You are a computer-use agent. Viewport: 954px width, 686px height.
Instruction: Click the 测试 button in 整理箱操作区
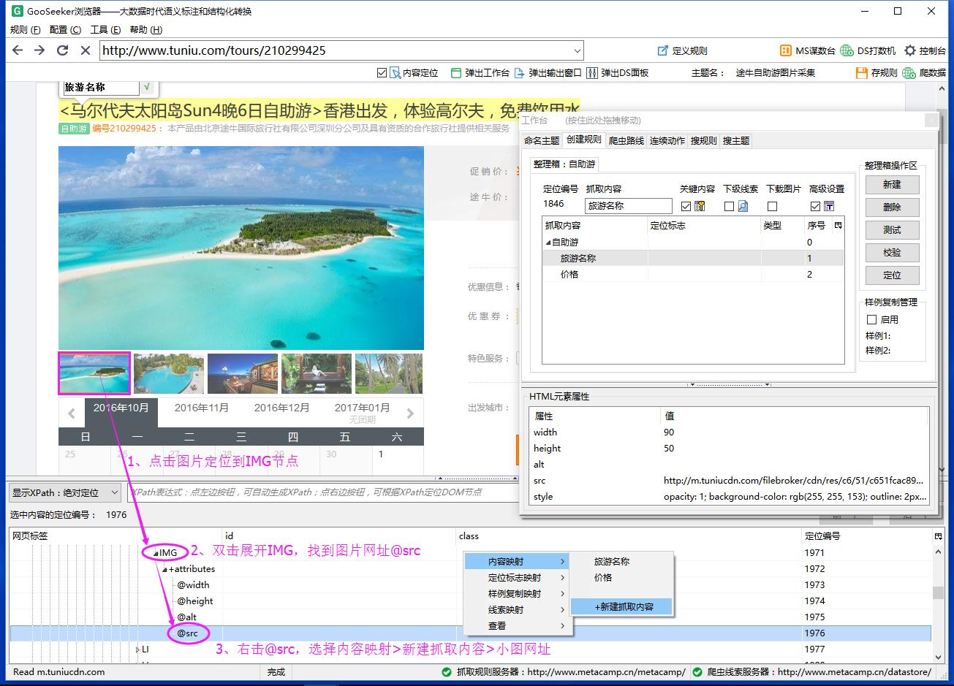point(892,229)
